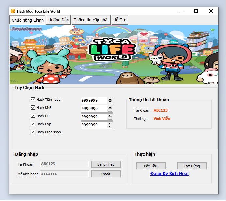This screenshot has width=226, height=201.
Task: Maximize the Hack Mod Toca Life World window
Action: coord(196,11)
